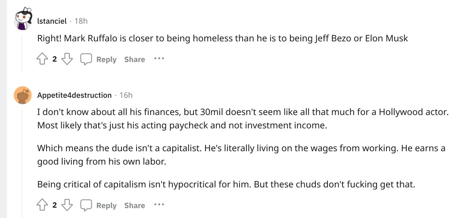Upvote Appetite4destruction's comment
This screenshot has width=461, height=218.
coord(43,206)
